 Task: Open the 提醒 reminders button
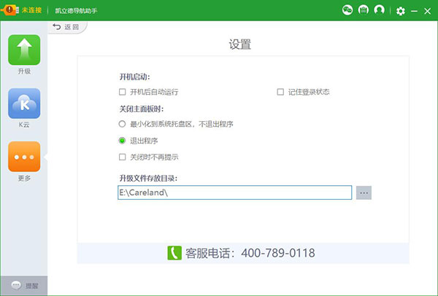[24, 285]
